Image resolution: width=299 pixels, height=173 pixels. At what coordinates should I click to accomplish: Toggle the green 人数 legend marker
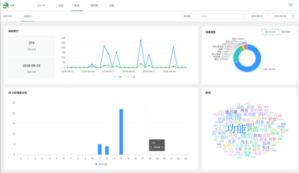[x=129, y=77]
